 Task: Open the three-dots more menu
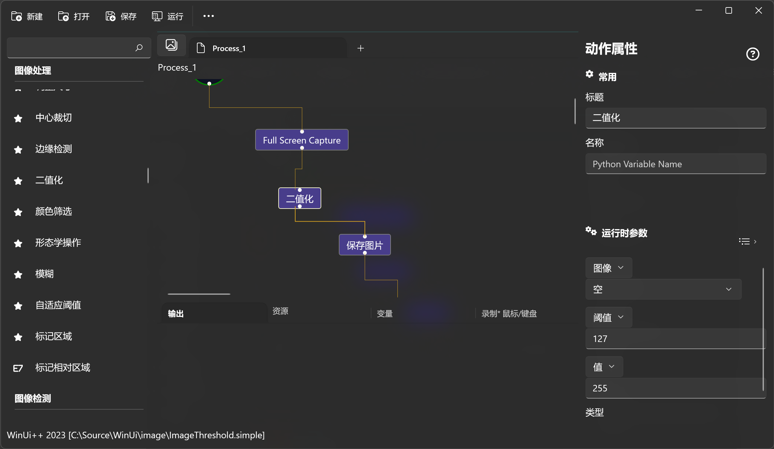pyautogui.click(x=208, y=16)
